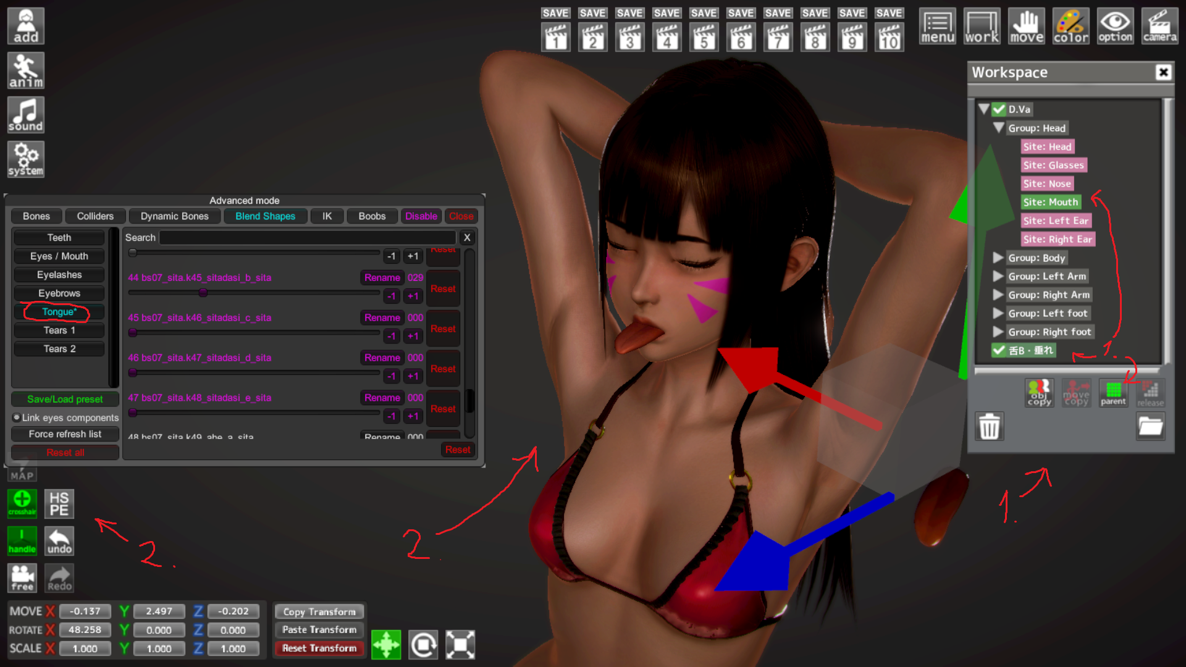Expand the Group: Right foot node

pyautogui.click(x=998, y=332)
